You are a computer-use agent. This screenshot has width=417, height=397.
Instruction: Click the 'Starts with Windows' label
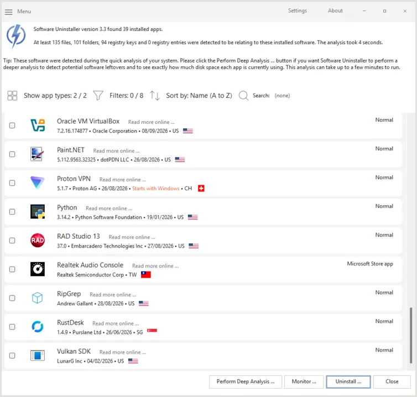156,188
